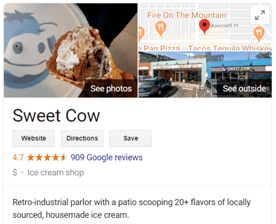Image resolution: width=276 pixels, height=224 pixels.
Task: Open See outside street view thumbnail
Action: click(x=245, y=89)
